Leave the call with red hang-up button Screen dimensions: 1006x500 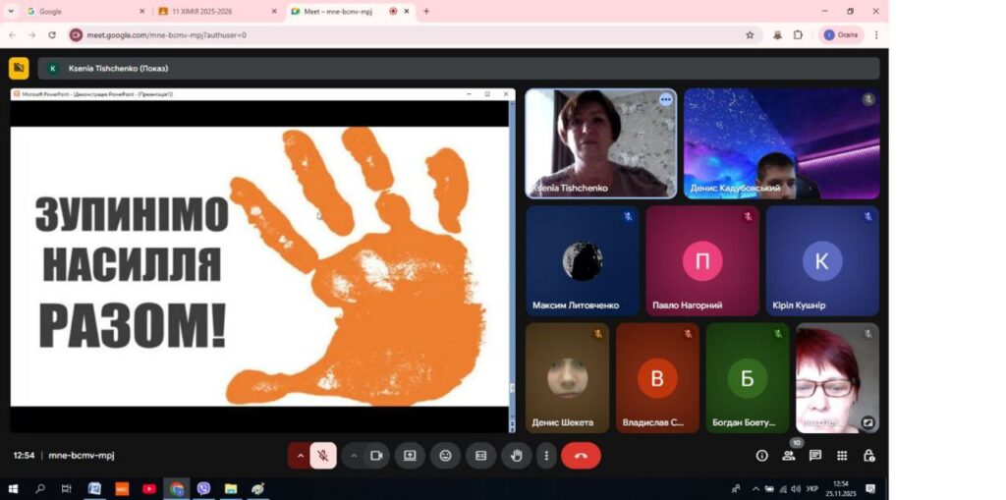pos(581,456)
